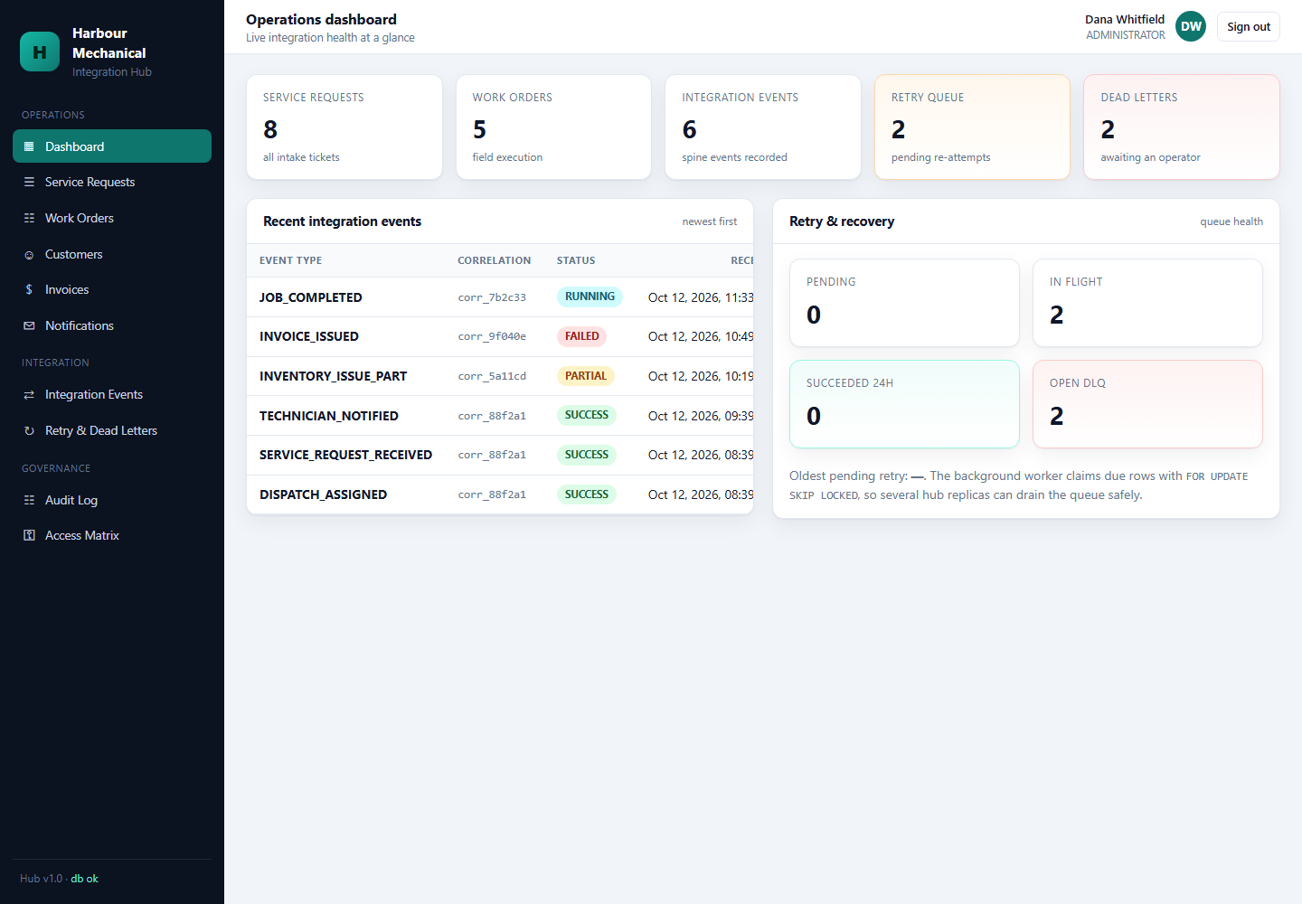Click the Pending retry tile
Image resolution: width=1302 pixels, height=904 pixels.
tap(904, 303)
